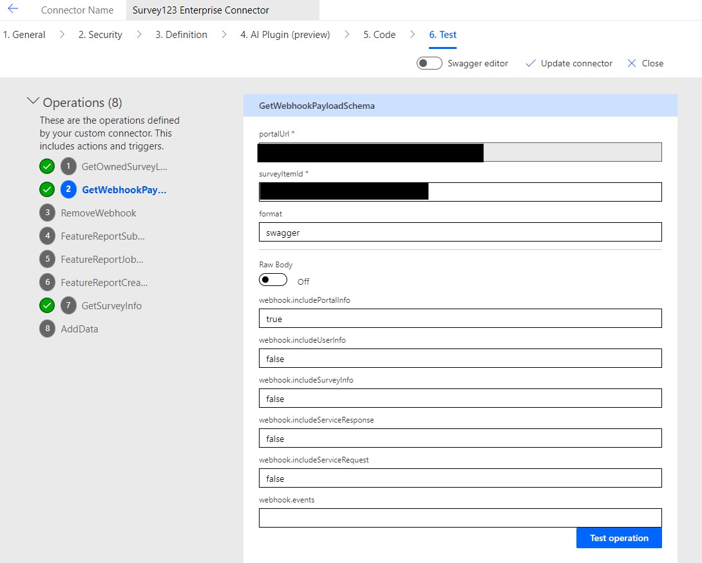Viewport: 702px width, 563px height.
Task: Switch to the 2. Security tab
Action: [100, 34]
